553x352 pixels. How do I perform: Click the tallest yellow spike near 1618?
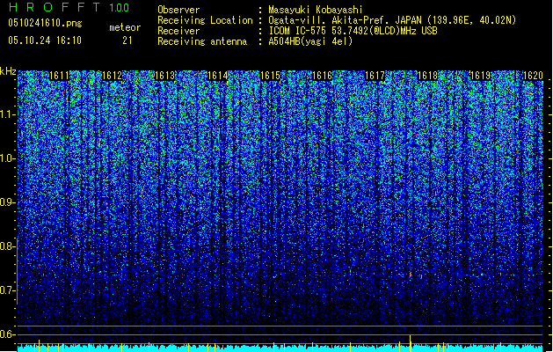pos(411,343)
